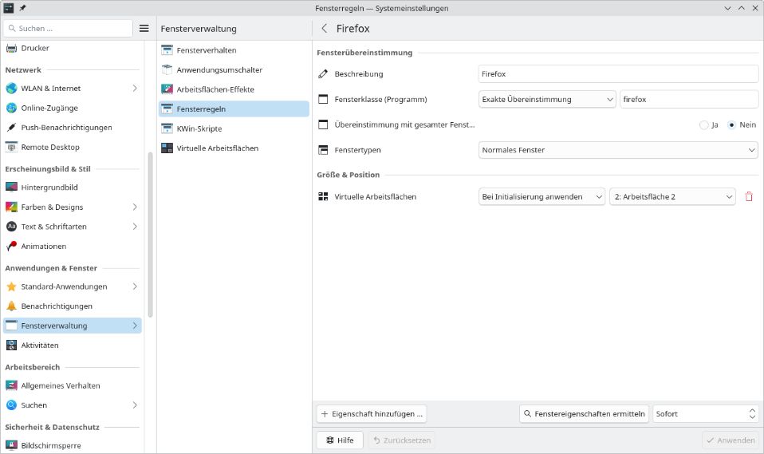Screen dimensions: 764x454
Task: Click the Benachrichtigungen bell icon
Action: 11,306
